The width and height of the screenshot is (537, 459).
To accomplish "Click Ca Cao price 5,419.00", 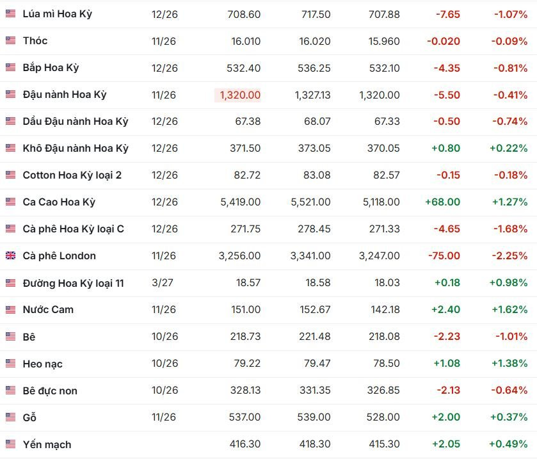I will pos(241,202).
